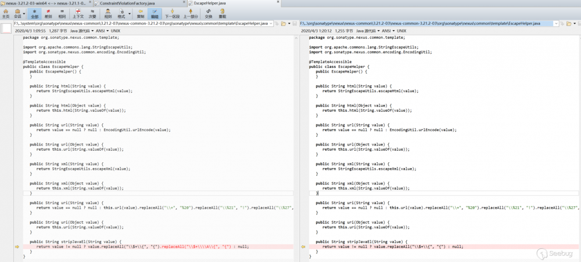This screenshot has height=262, width=581.
Task: Click the right pane file path field
Action: (427, 24)
